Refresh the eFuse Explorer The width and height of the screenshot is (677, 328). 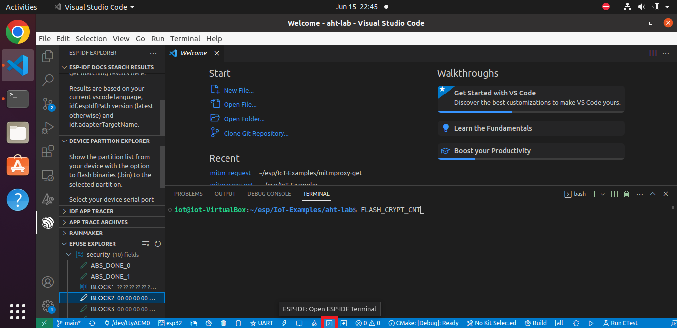pos(158,244)
